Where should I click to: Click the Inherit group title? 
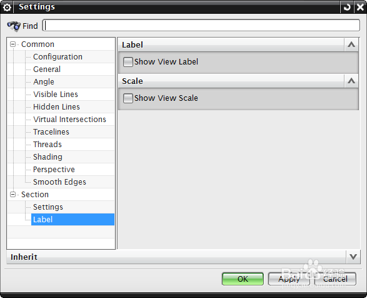[24, 257]
